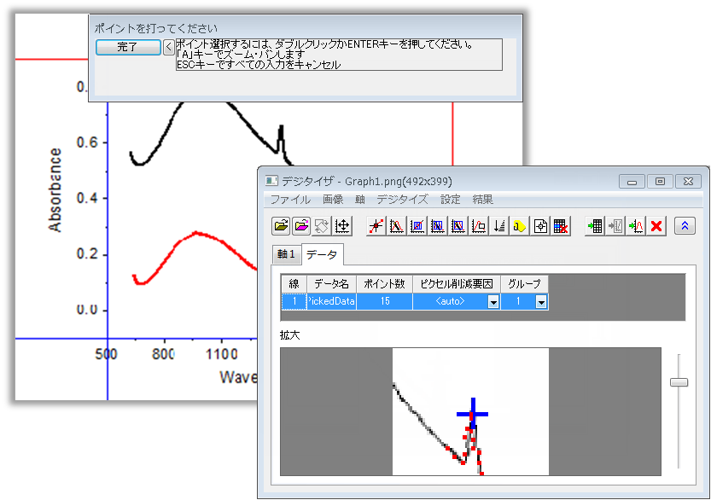Select the crosshair move/pan image tool

pos(341,226)
